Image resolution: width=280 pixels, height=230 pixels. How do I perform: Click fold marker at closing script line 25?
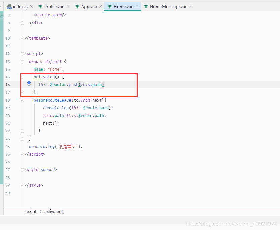pos(22,154)
